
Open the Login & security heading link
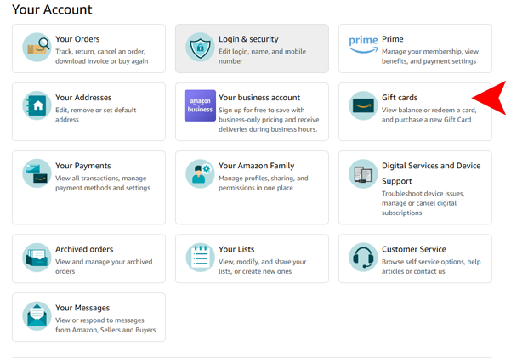[x=248, y=39]
